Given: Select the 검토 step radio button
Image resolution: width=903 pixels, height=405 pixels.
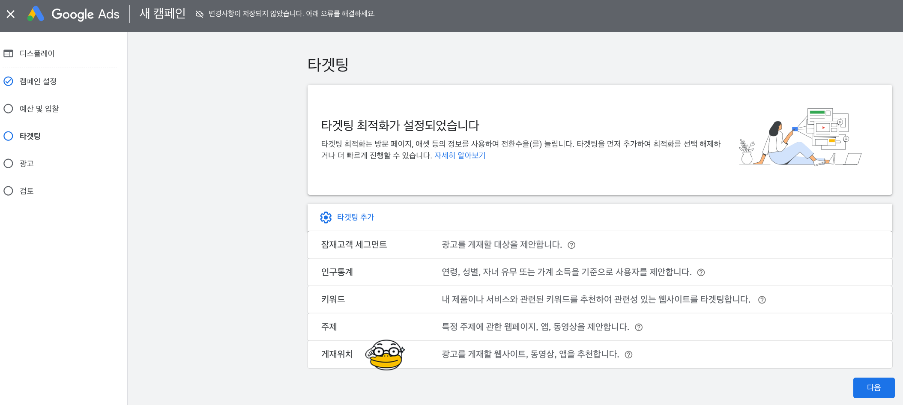Looking at the screenshot, I should pos(8,191).
